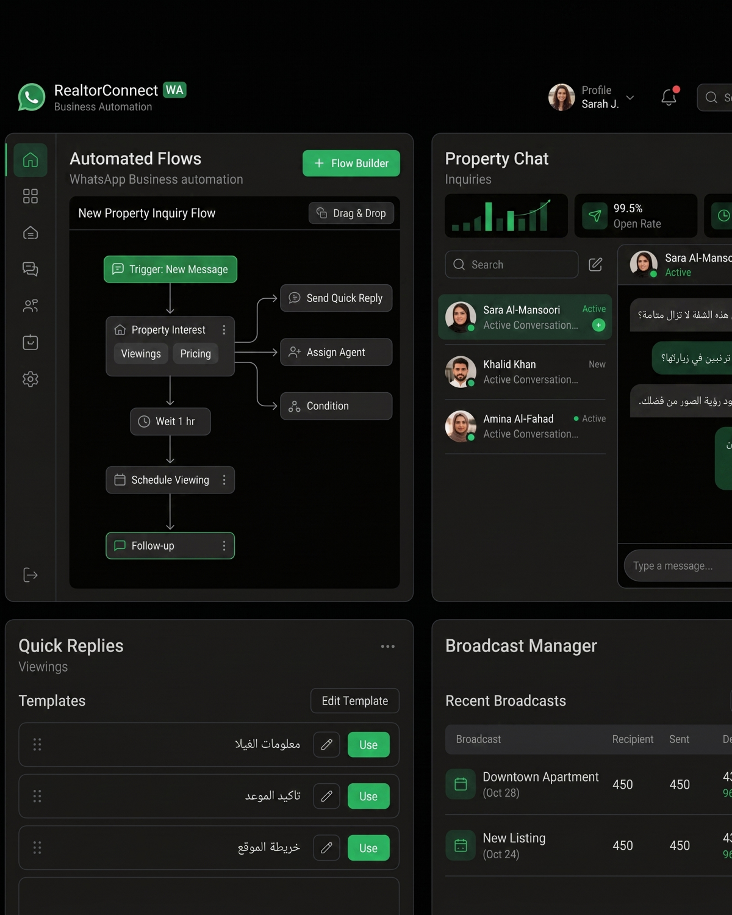Viewport: 732px width, 915px height.
Task: Grab the drag handle of تاكيد الموعد row
Action: click(37, 796)
